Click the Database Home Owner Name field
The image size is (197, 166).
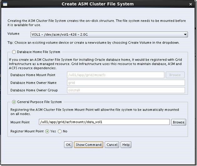125,83
